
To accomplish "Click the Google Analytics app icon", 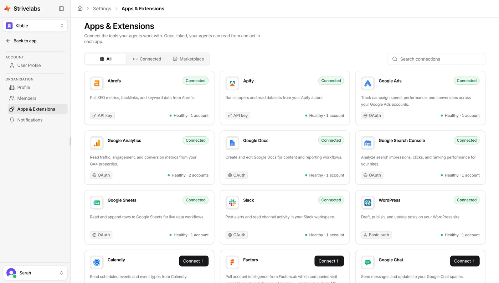I will [97, 143].
